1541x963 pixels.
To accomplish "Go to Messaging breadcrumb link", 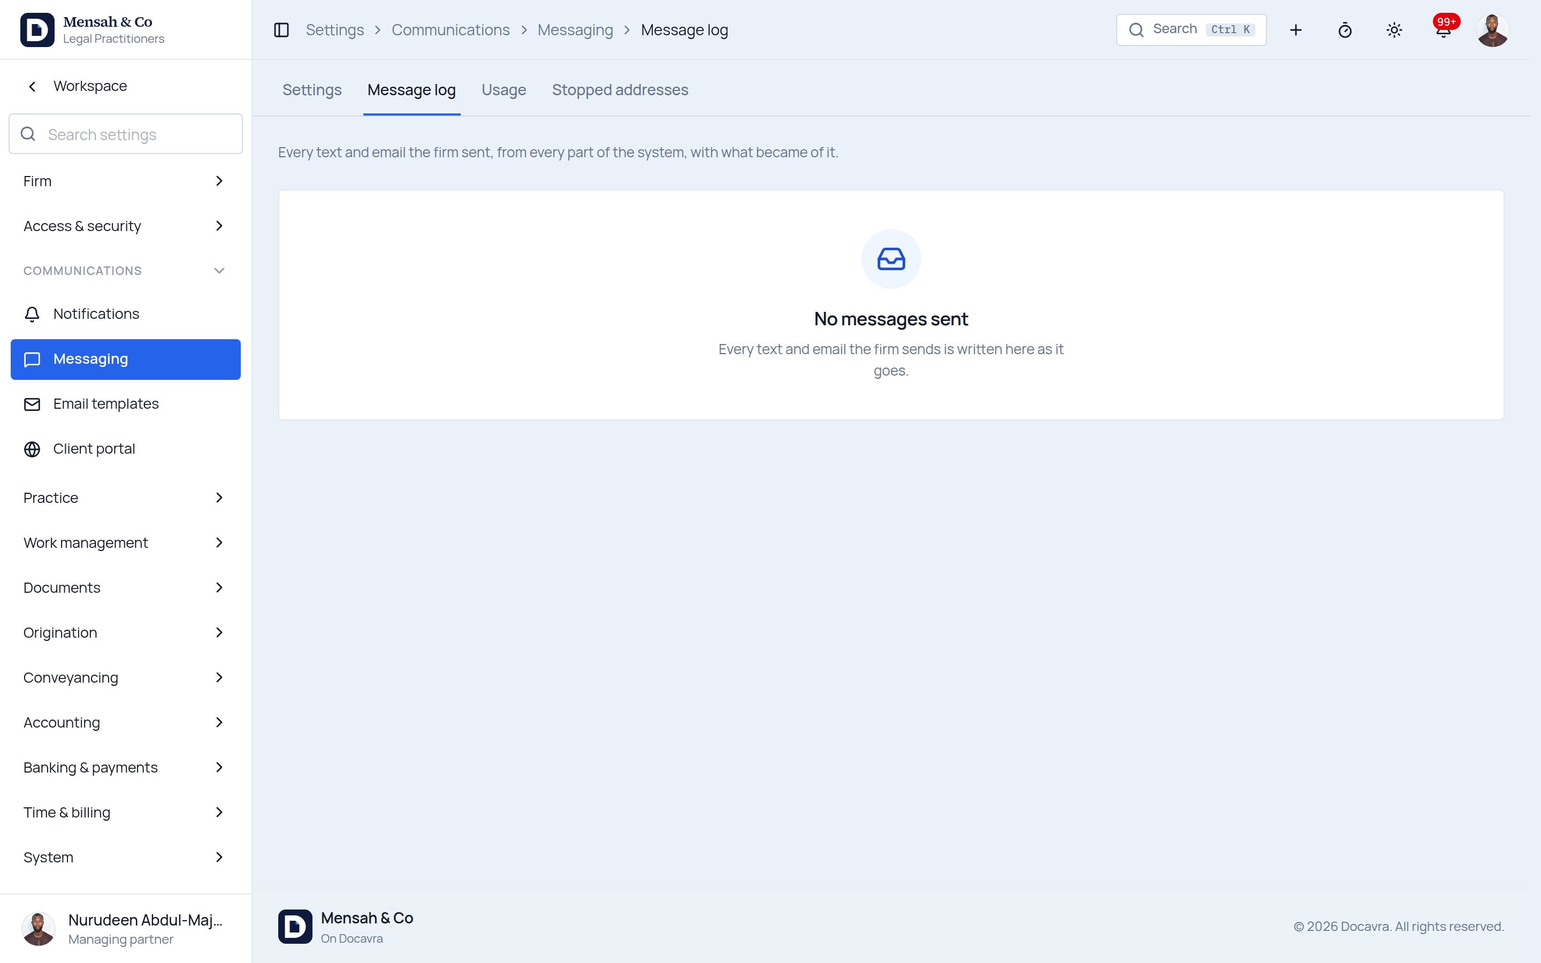I will click(x=575, y=30).
